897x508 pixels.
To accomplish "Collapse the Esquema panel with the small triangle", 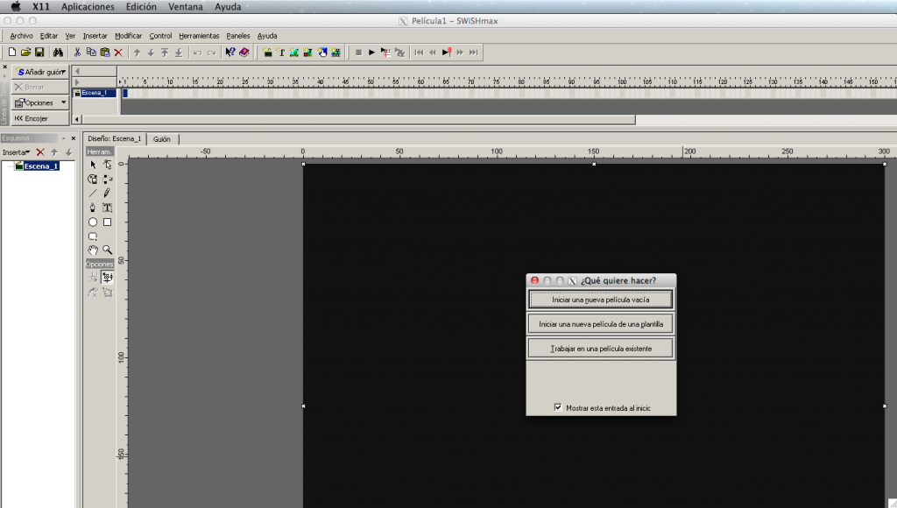I will tap(63, 138).
